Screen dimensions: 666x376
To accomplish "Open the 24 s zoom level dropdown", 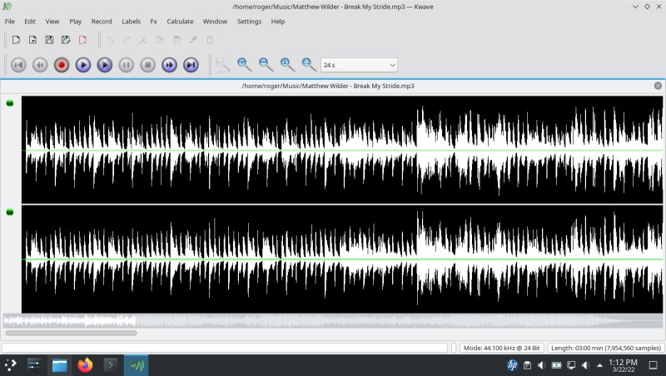I will (x=359, y=65).
